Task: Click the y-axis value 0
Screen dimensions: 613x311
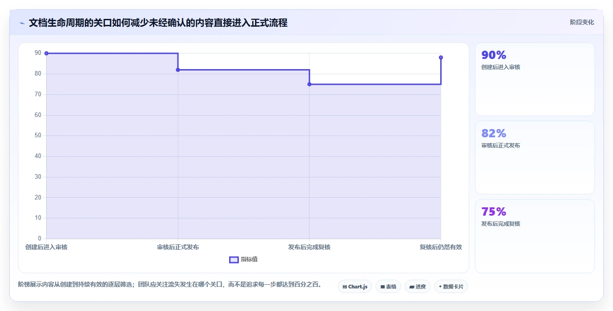Action: (40, 238)
